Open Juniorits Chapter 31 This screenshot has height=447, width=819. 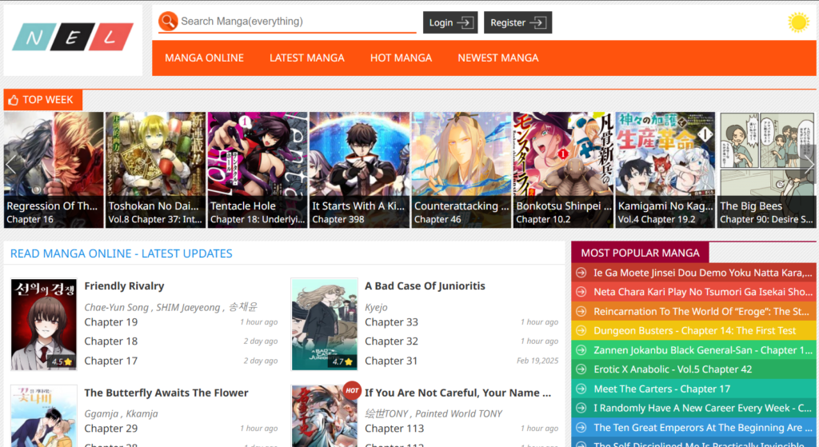click(391, 361)
